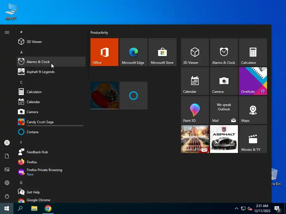
Task: Open the Alarms & Clock tile
Action: point(224,52)
